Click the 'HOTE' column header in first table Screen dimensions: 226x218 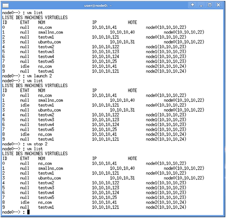132,22
